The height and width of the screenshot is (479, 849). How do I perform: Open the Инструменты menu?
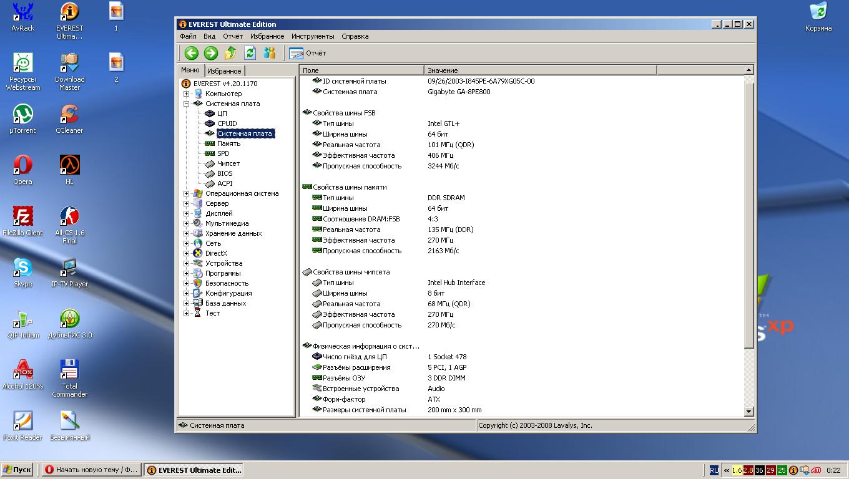pos(313,36)
